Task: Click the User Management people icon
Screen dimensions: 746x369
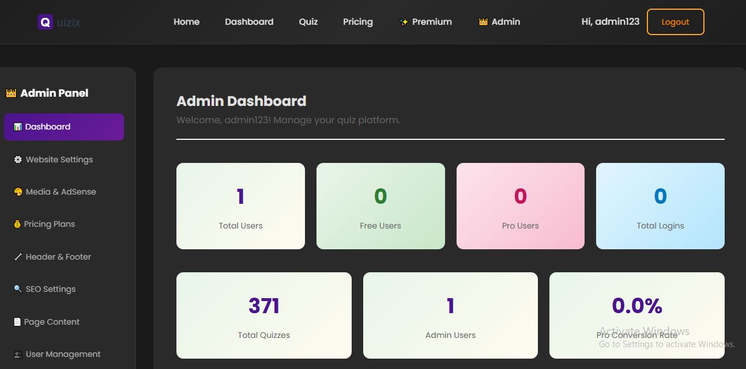Action: [x=18, y=354]
